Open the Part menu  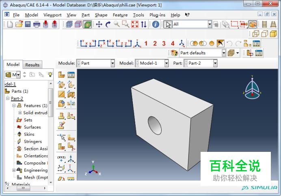click(x=86, y=15)
